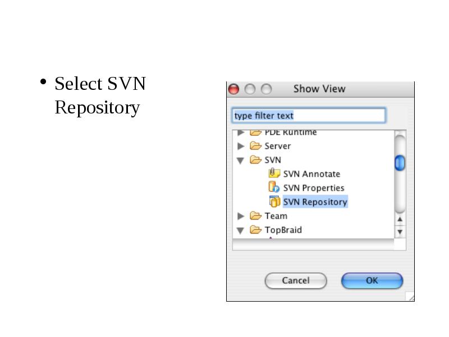The width and height of the screenshot is (449, 337).
Task: Click the Team folder icon
Action: [255, 216]
